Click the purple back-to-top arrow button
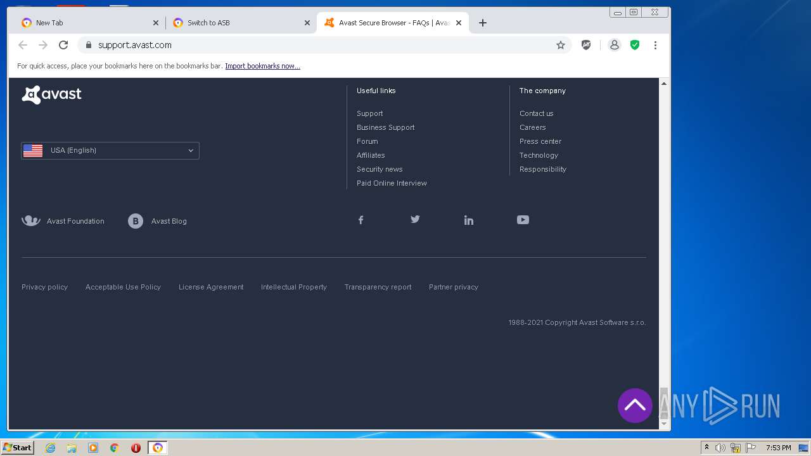 (x=635, y=405)
